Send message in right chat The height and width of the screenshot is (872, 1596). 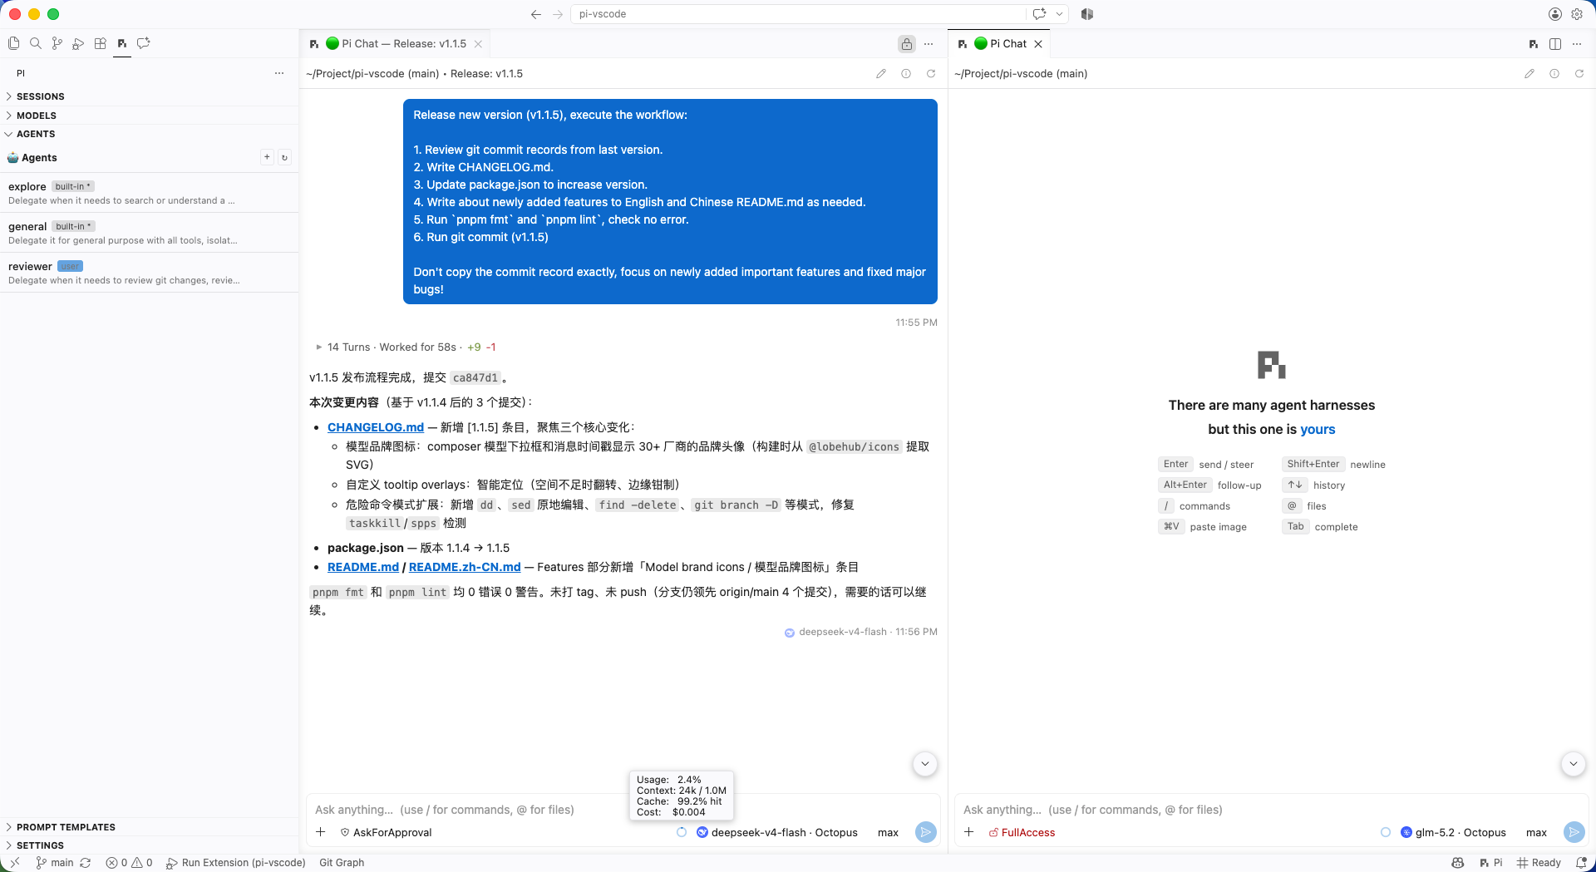[x=1574, y=832]
